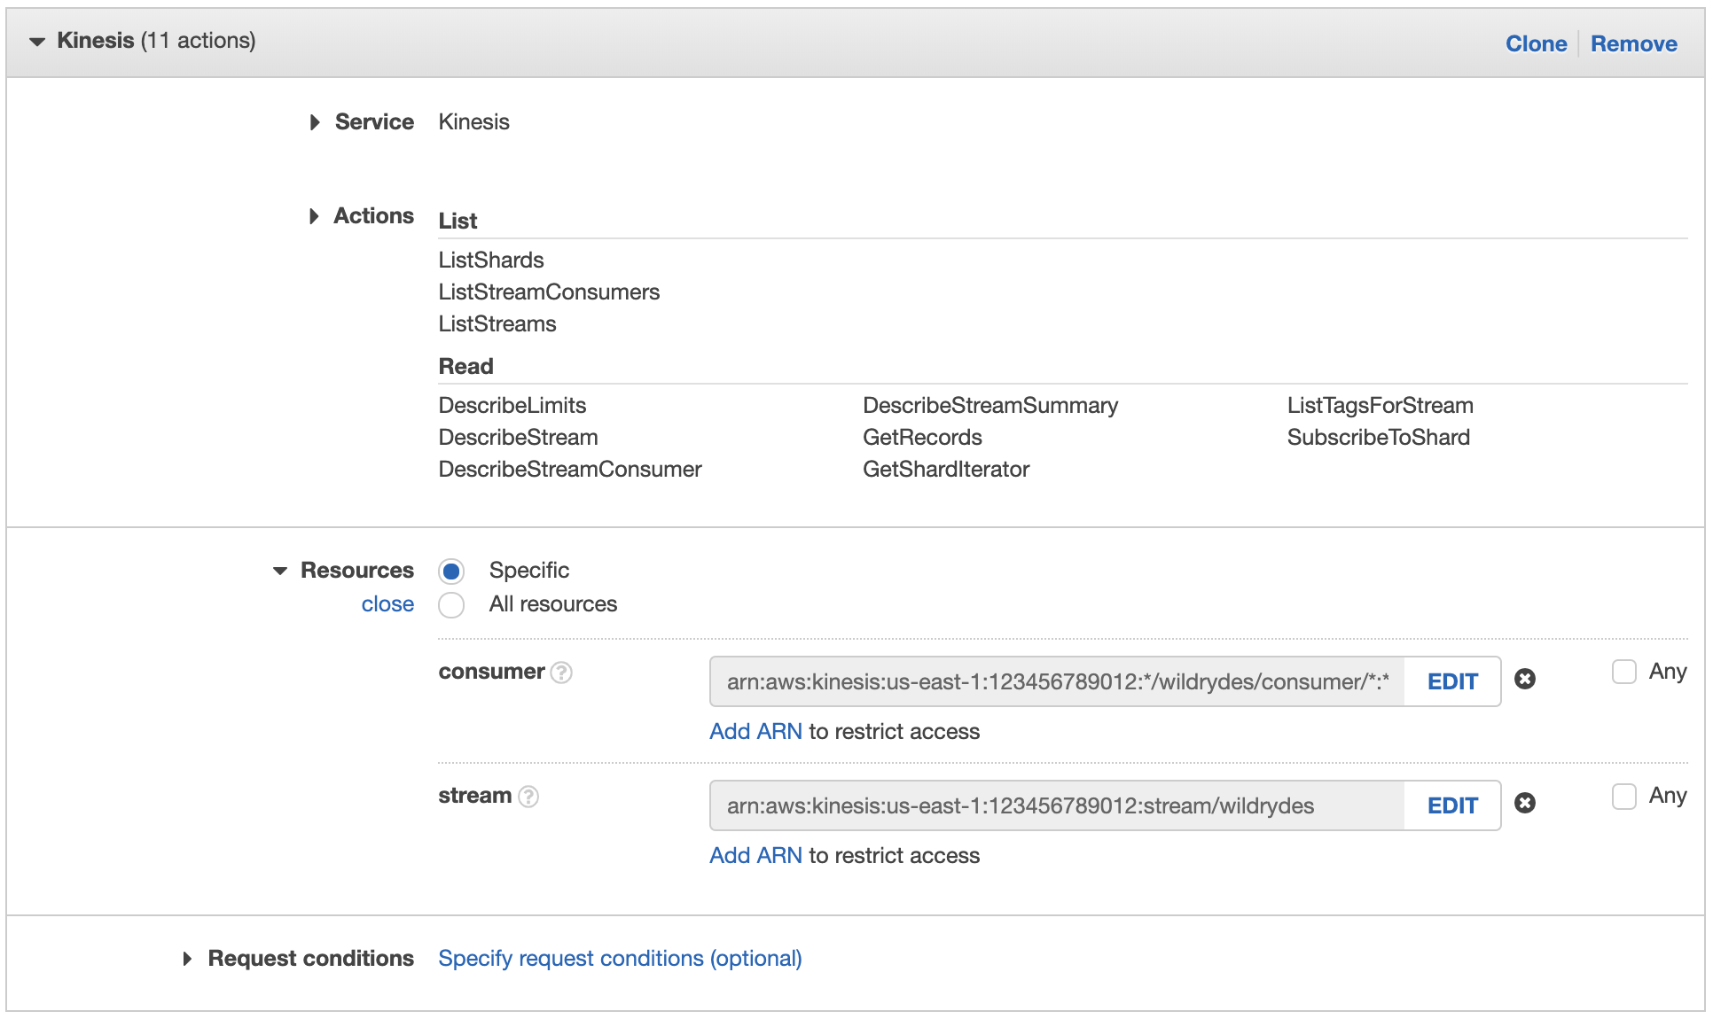The height and width of the screenshot is (1019, 1713).
Task: Click the close link under Resources
Action: [387, 604]
